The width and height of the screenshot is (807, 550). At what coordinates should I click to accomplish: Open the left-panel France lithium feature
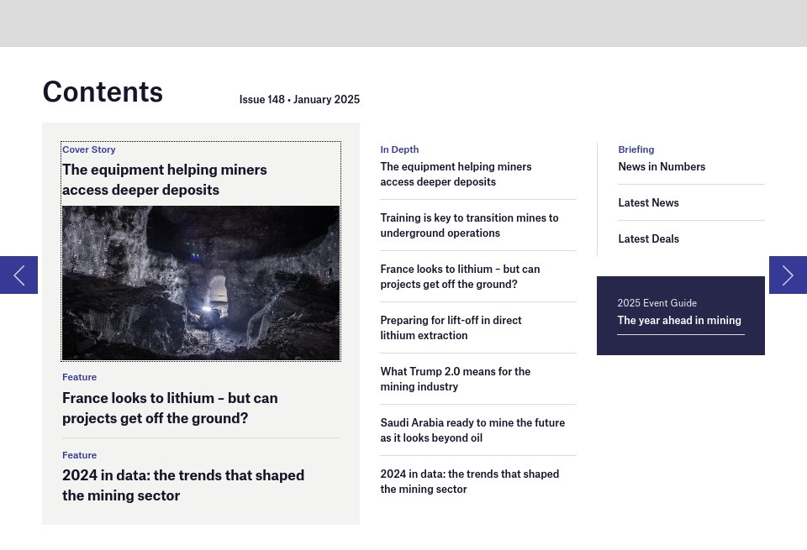[170, 408]
